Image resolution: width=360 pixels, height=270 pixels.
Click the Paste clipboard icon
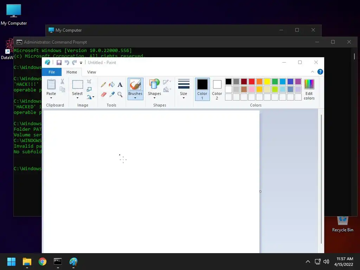coord(51,84)
